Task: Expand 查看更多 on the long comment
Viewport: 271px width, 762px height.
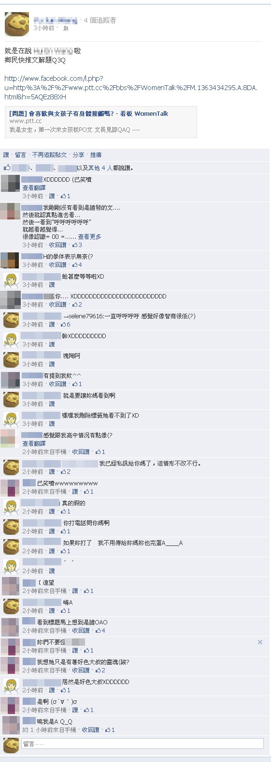Action: tap(89, 237)
